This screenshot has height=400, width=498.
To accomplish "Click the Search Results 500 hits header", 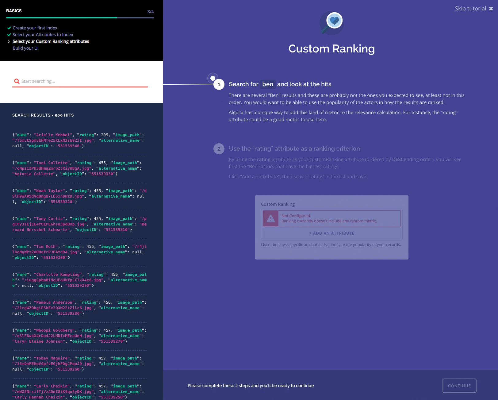I will tap(43, 115).
